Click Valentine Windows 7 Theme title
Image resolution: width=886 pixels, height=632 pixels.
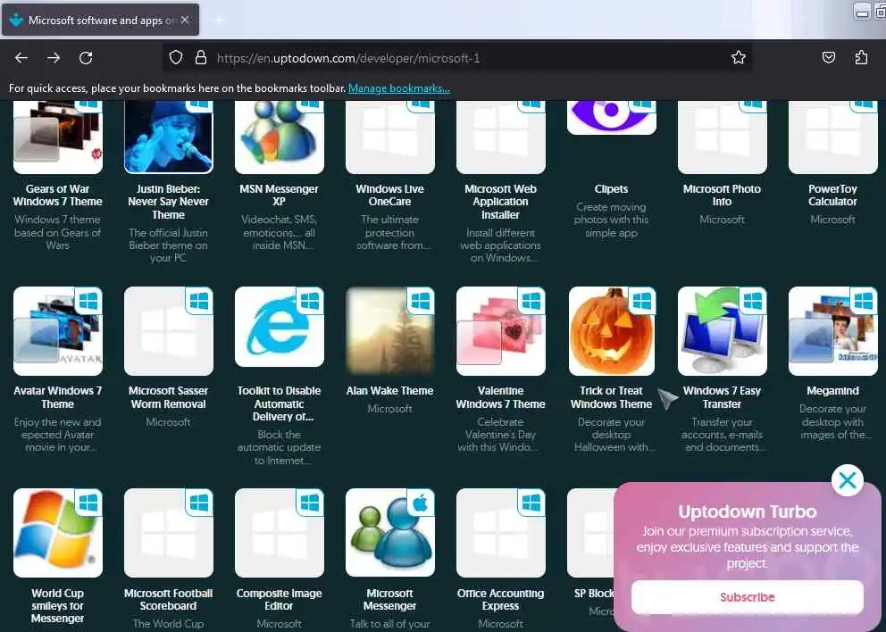501,397
